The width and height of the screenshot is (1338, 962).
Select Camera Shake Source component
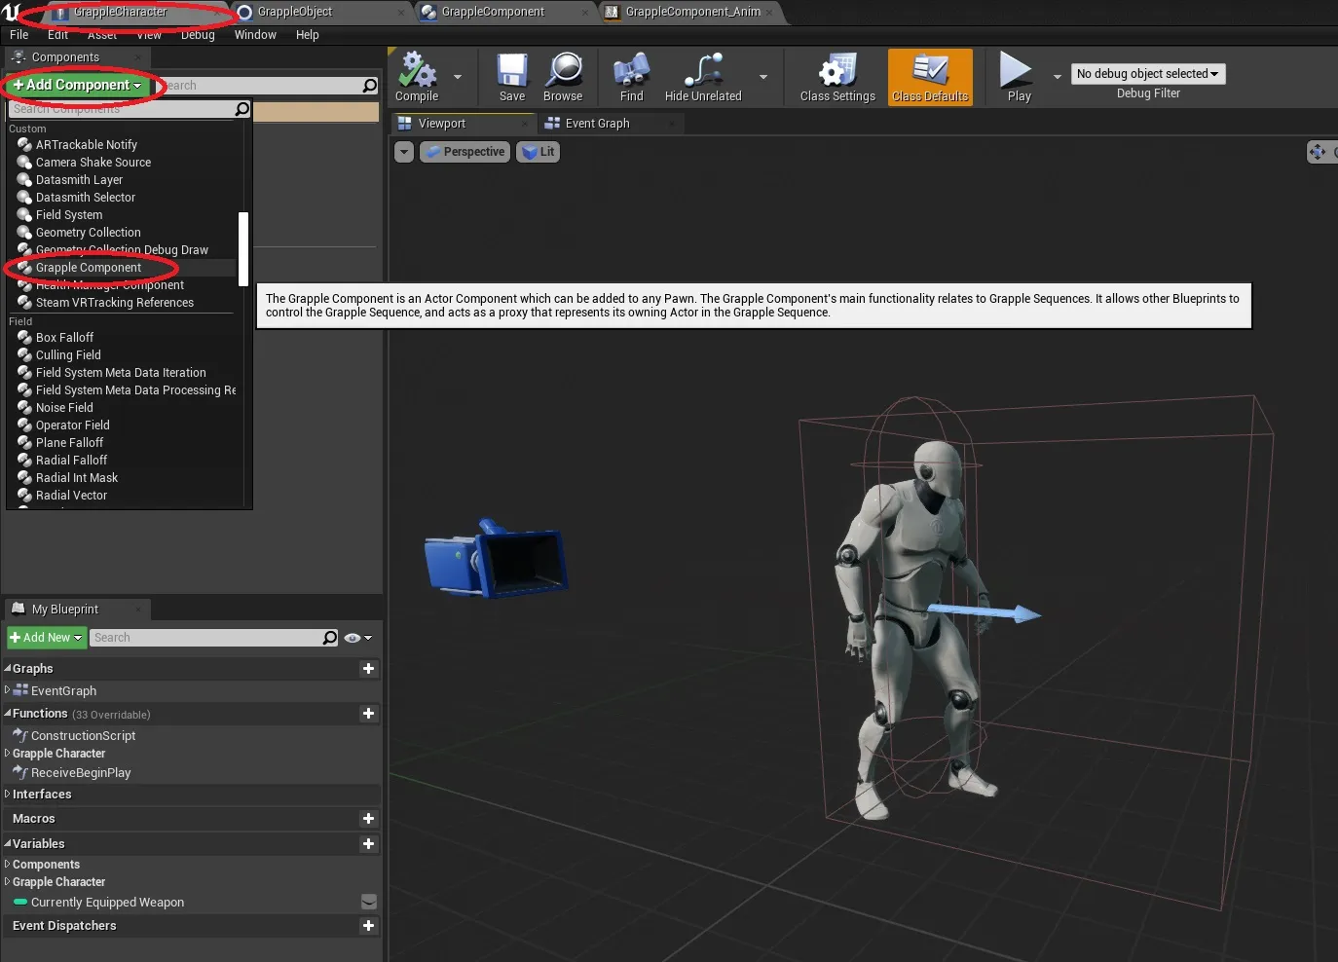pos(93,163)
